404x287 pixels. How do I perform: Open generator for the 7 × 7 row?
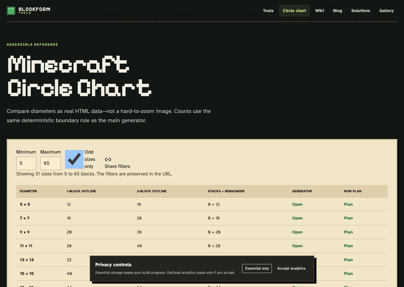coord(297,218)
